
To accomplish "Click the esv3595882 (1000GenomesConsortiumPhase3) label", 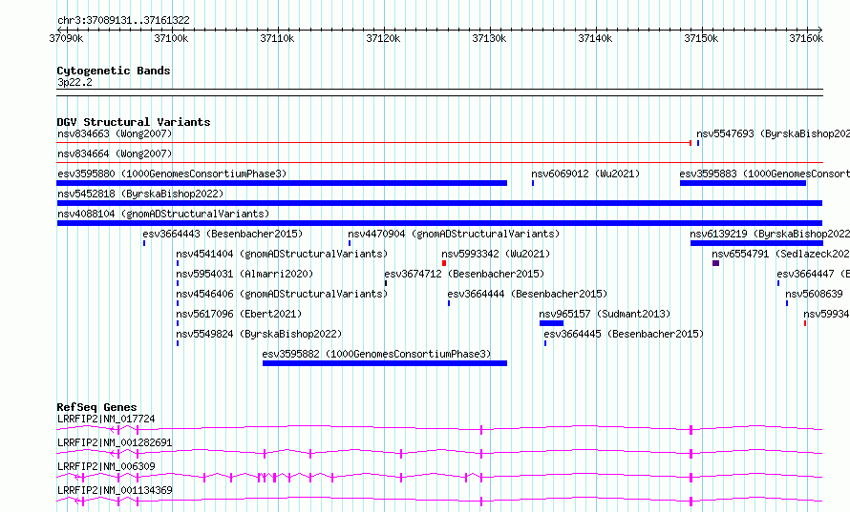I will 376,354.
